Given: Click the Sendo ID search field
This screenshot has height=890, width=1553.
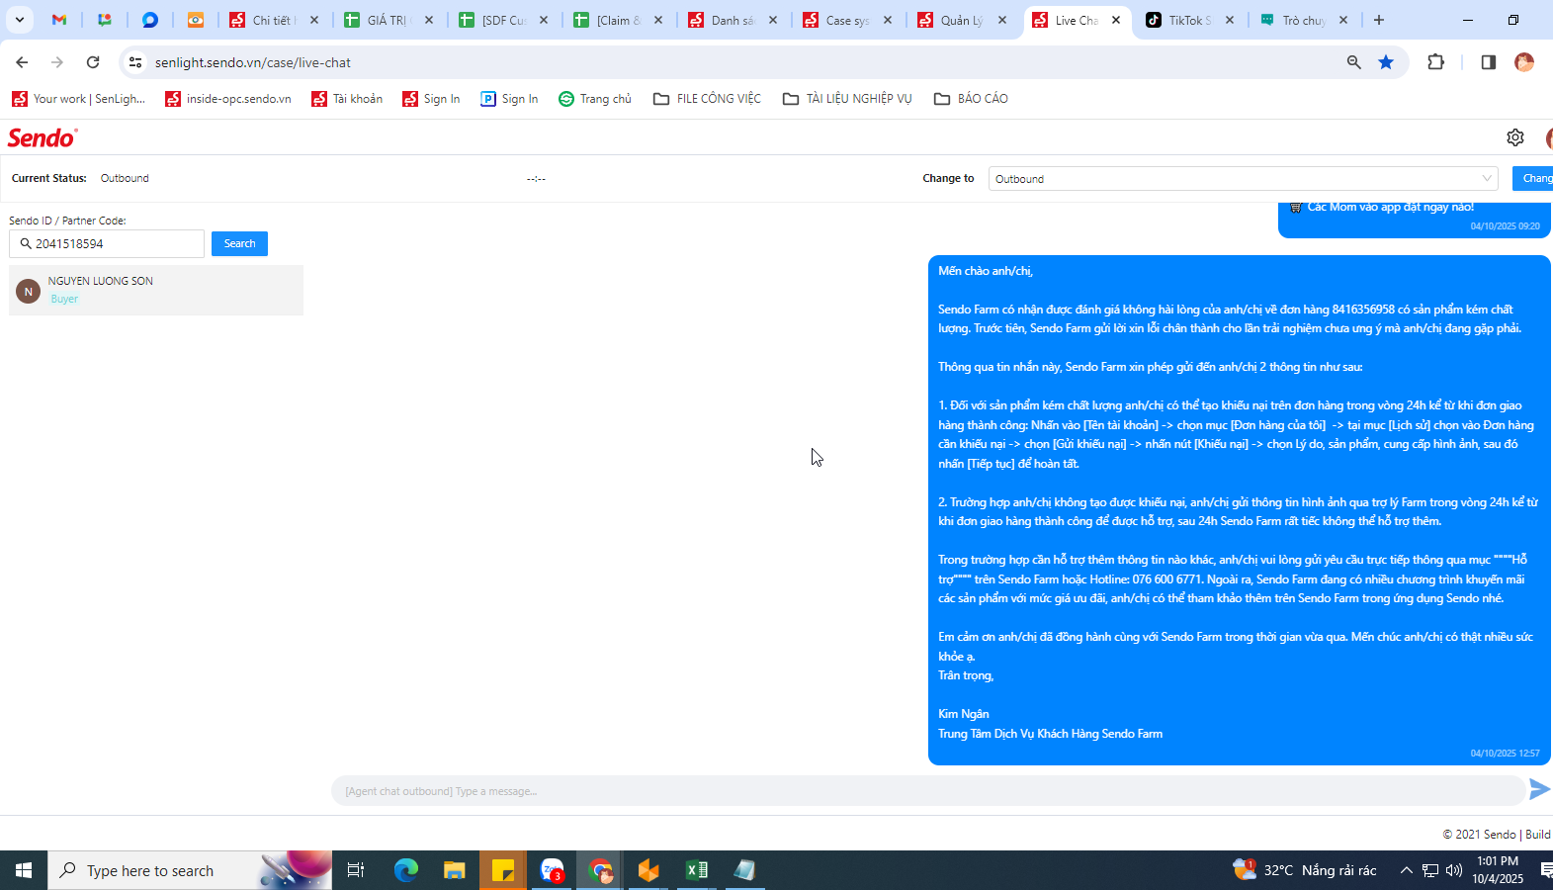Looking at the screenshot, I should click(x=107, y=243).
